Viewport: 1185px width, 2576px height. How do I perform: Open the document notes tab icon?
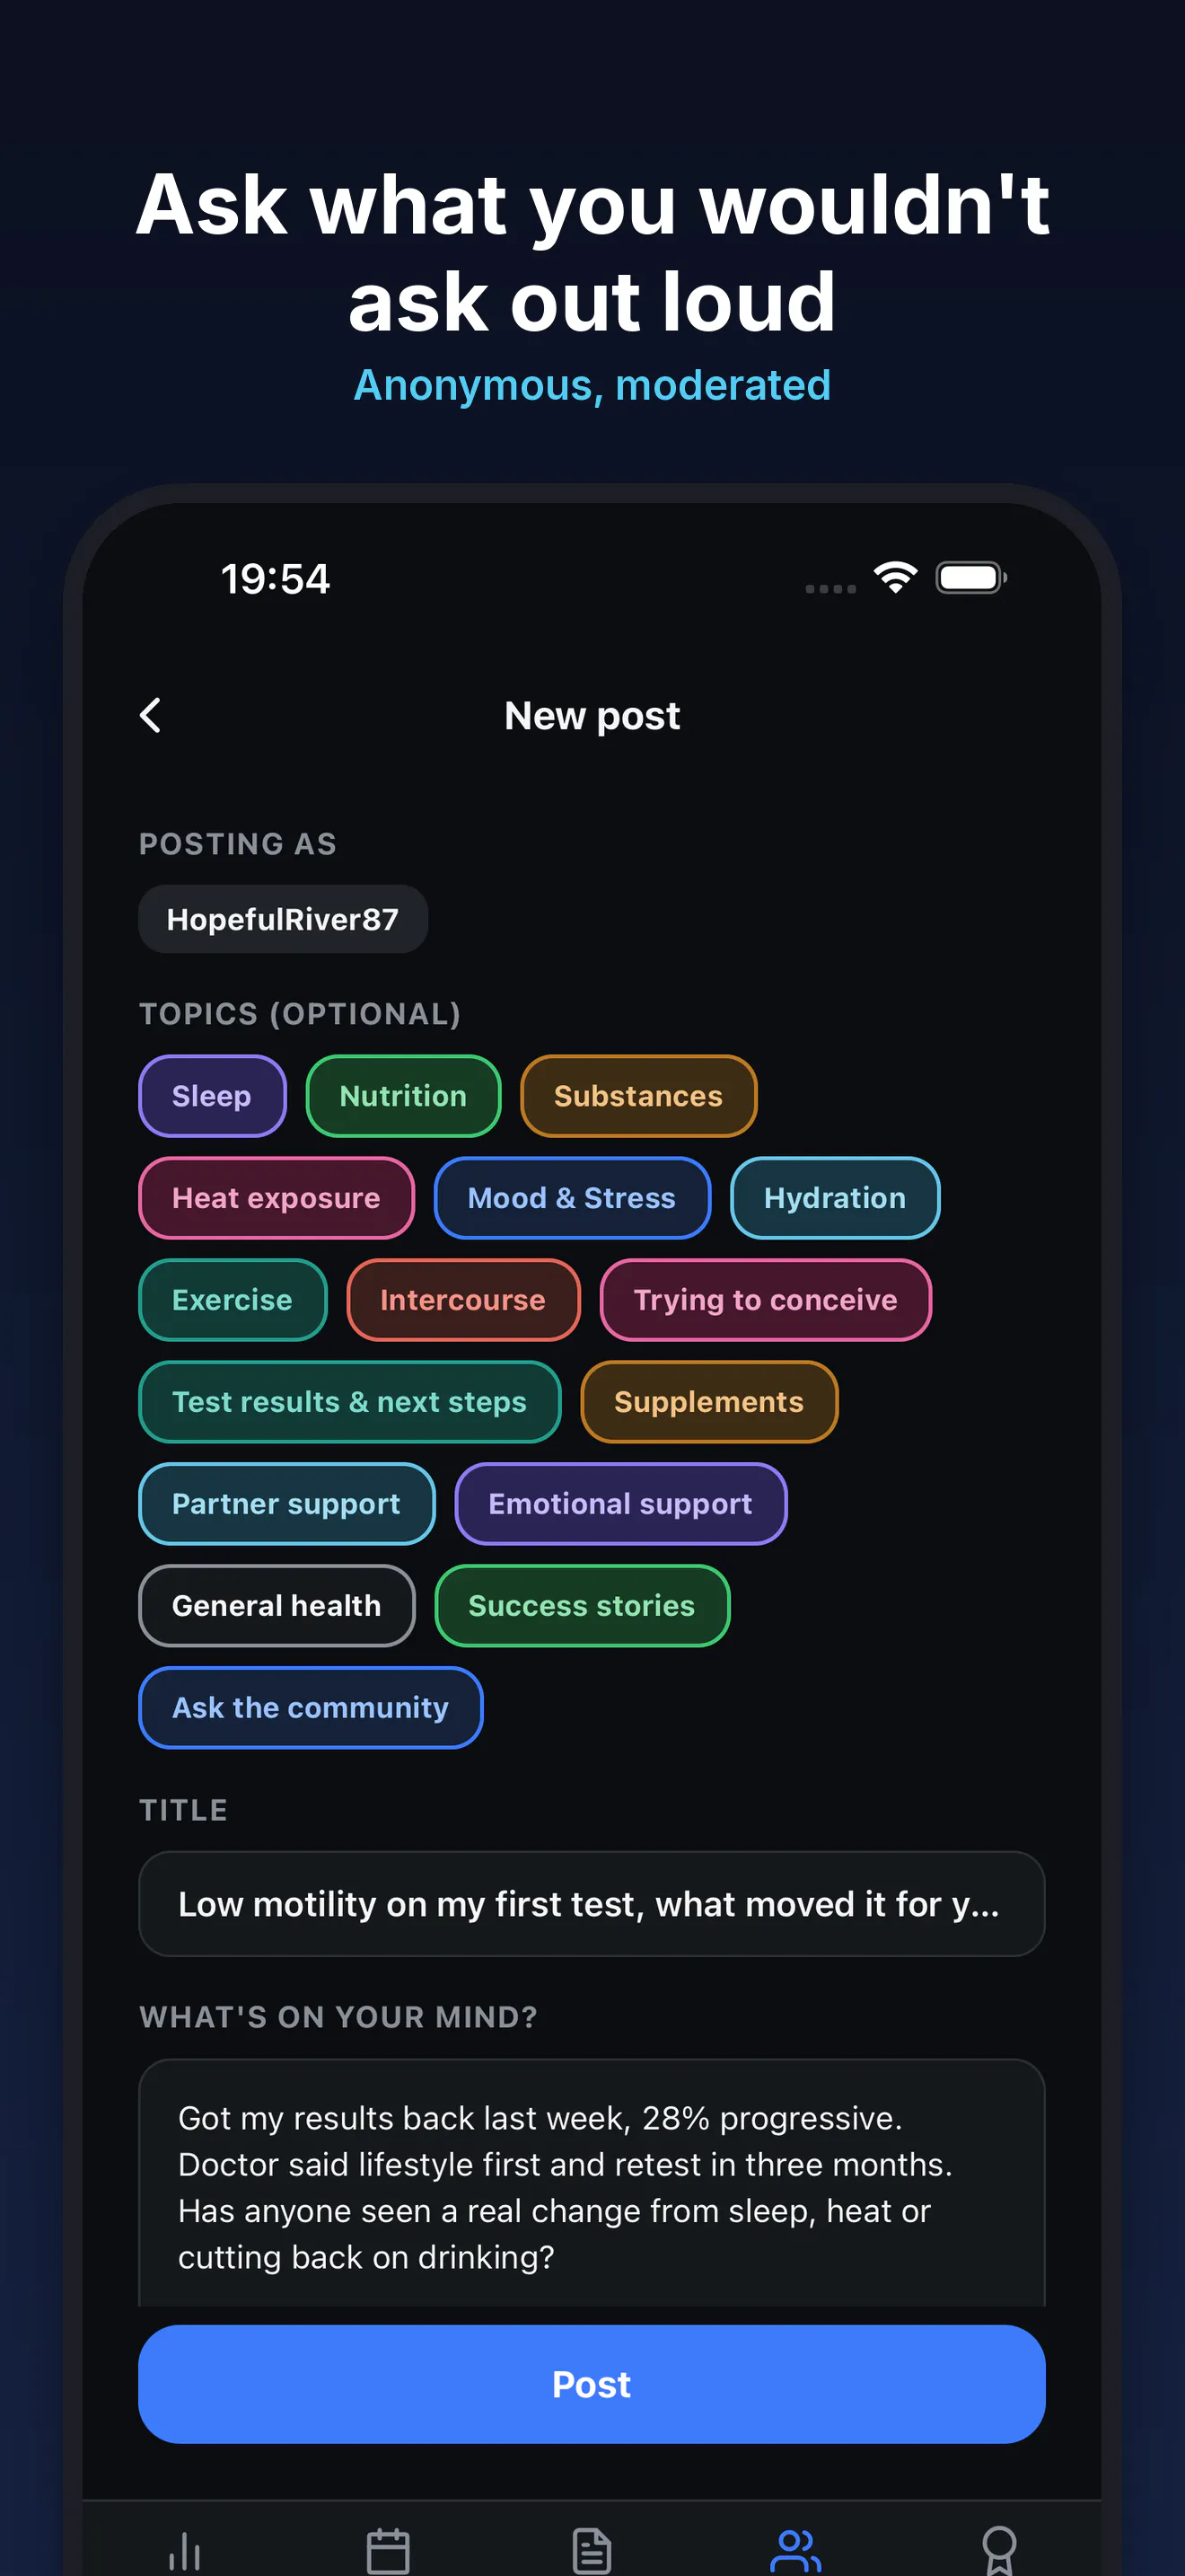592,2550
